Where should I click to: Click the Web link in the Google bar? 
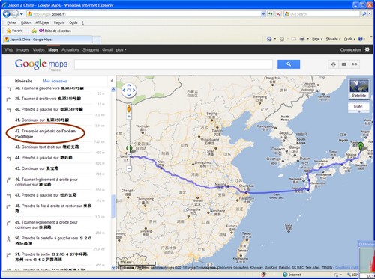(x=9, y=50)
